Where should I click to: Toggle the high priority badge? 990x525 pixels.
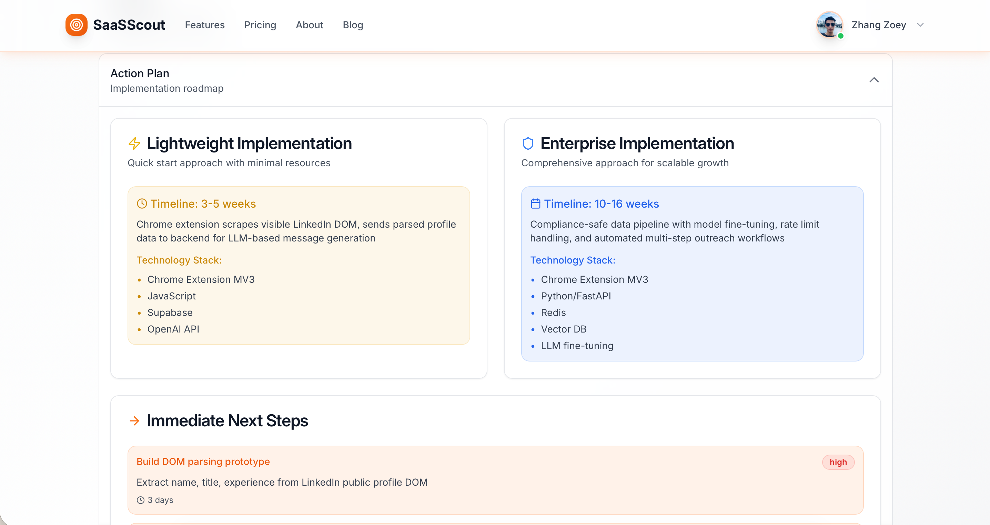839,462
